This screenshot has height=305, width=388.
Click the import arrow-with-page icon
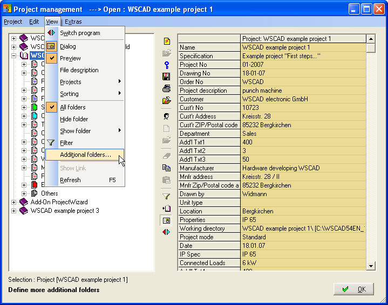click(x=167, y=209)
